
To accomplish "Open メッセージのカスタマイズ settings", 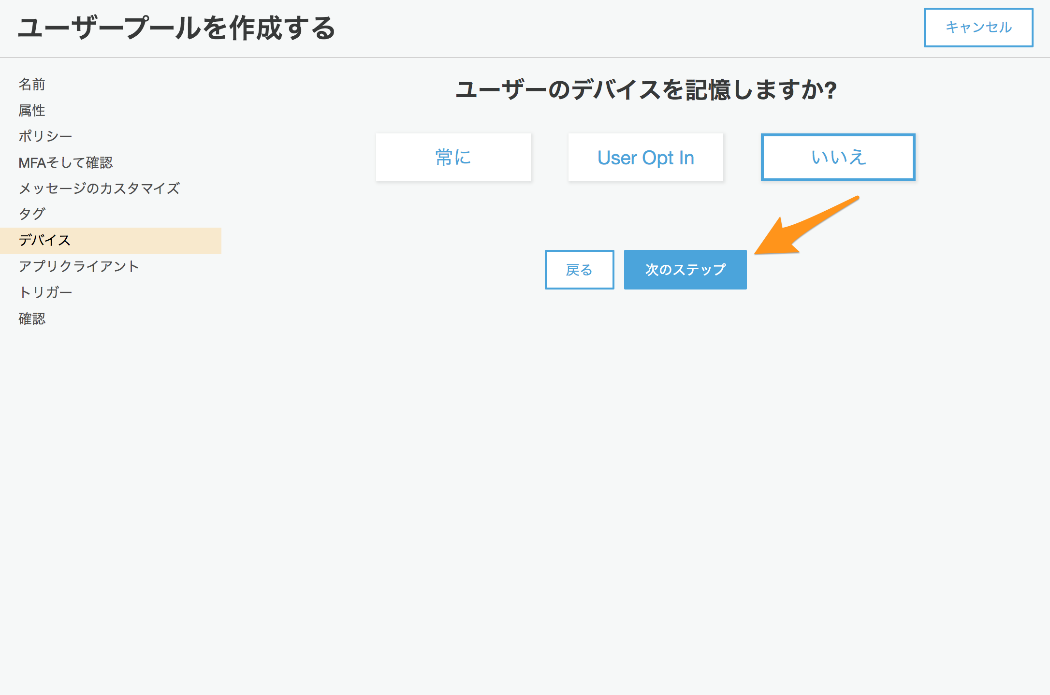I will point(99,188).
